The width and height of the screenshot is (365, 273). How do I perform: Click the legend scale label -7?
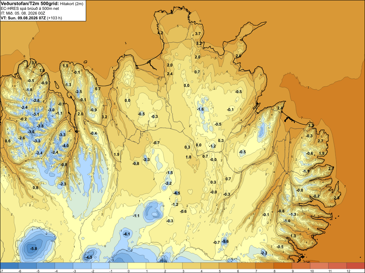(x=1, y=271)
